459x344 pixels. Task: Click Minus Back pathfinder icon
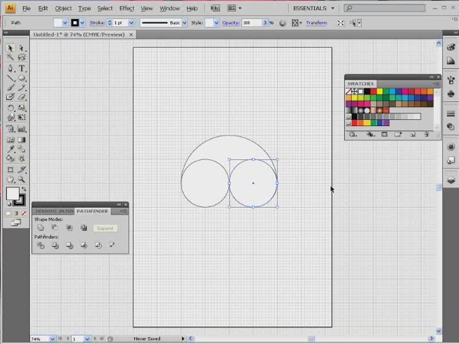(x=112, y=245)
